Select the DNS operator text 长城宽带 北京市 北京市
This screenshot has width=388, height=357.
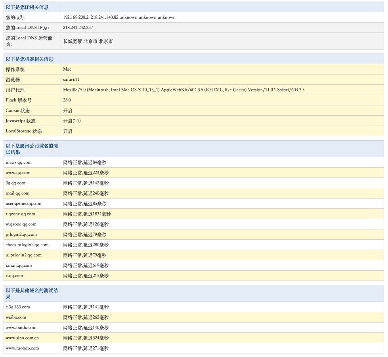click(x=88, y=41)
